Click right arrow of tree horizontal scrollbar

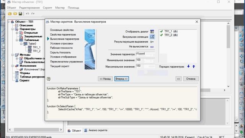(61, 130)
